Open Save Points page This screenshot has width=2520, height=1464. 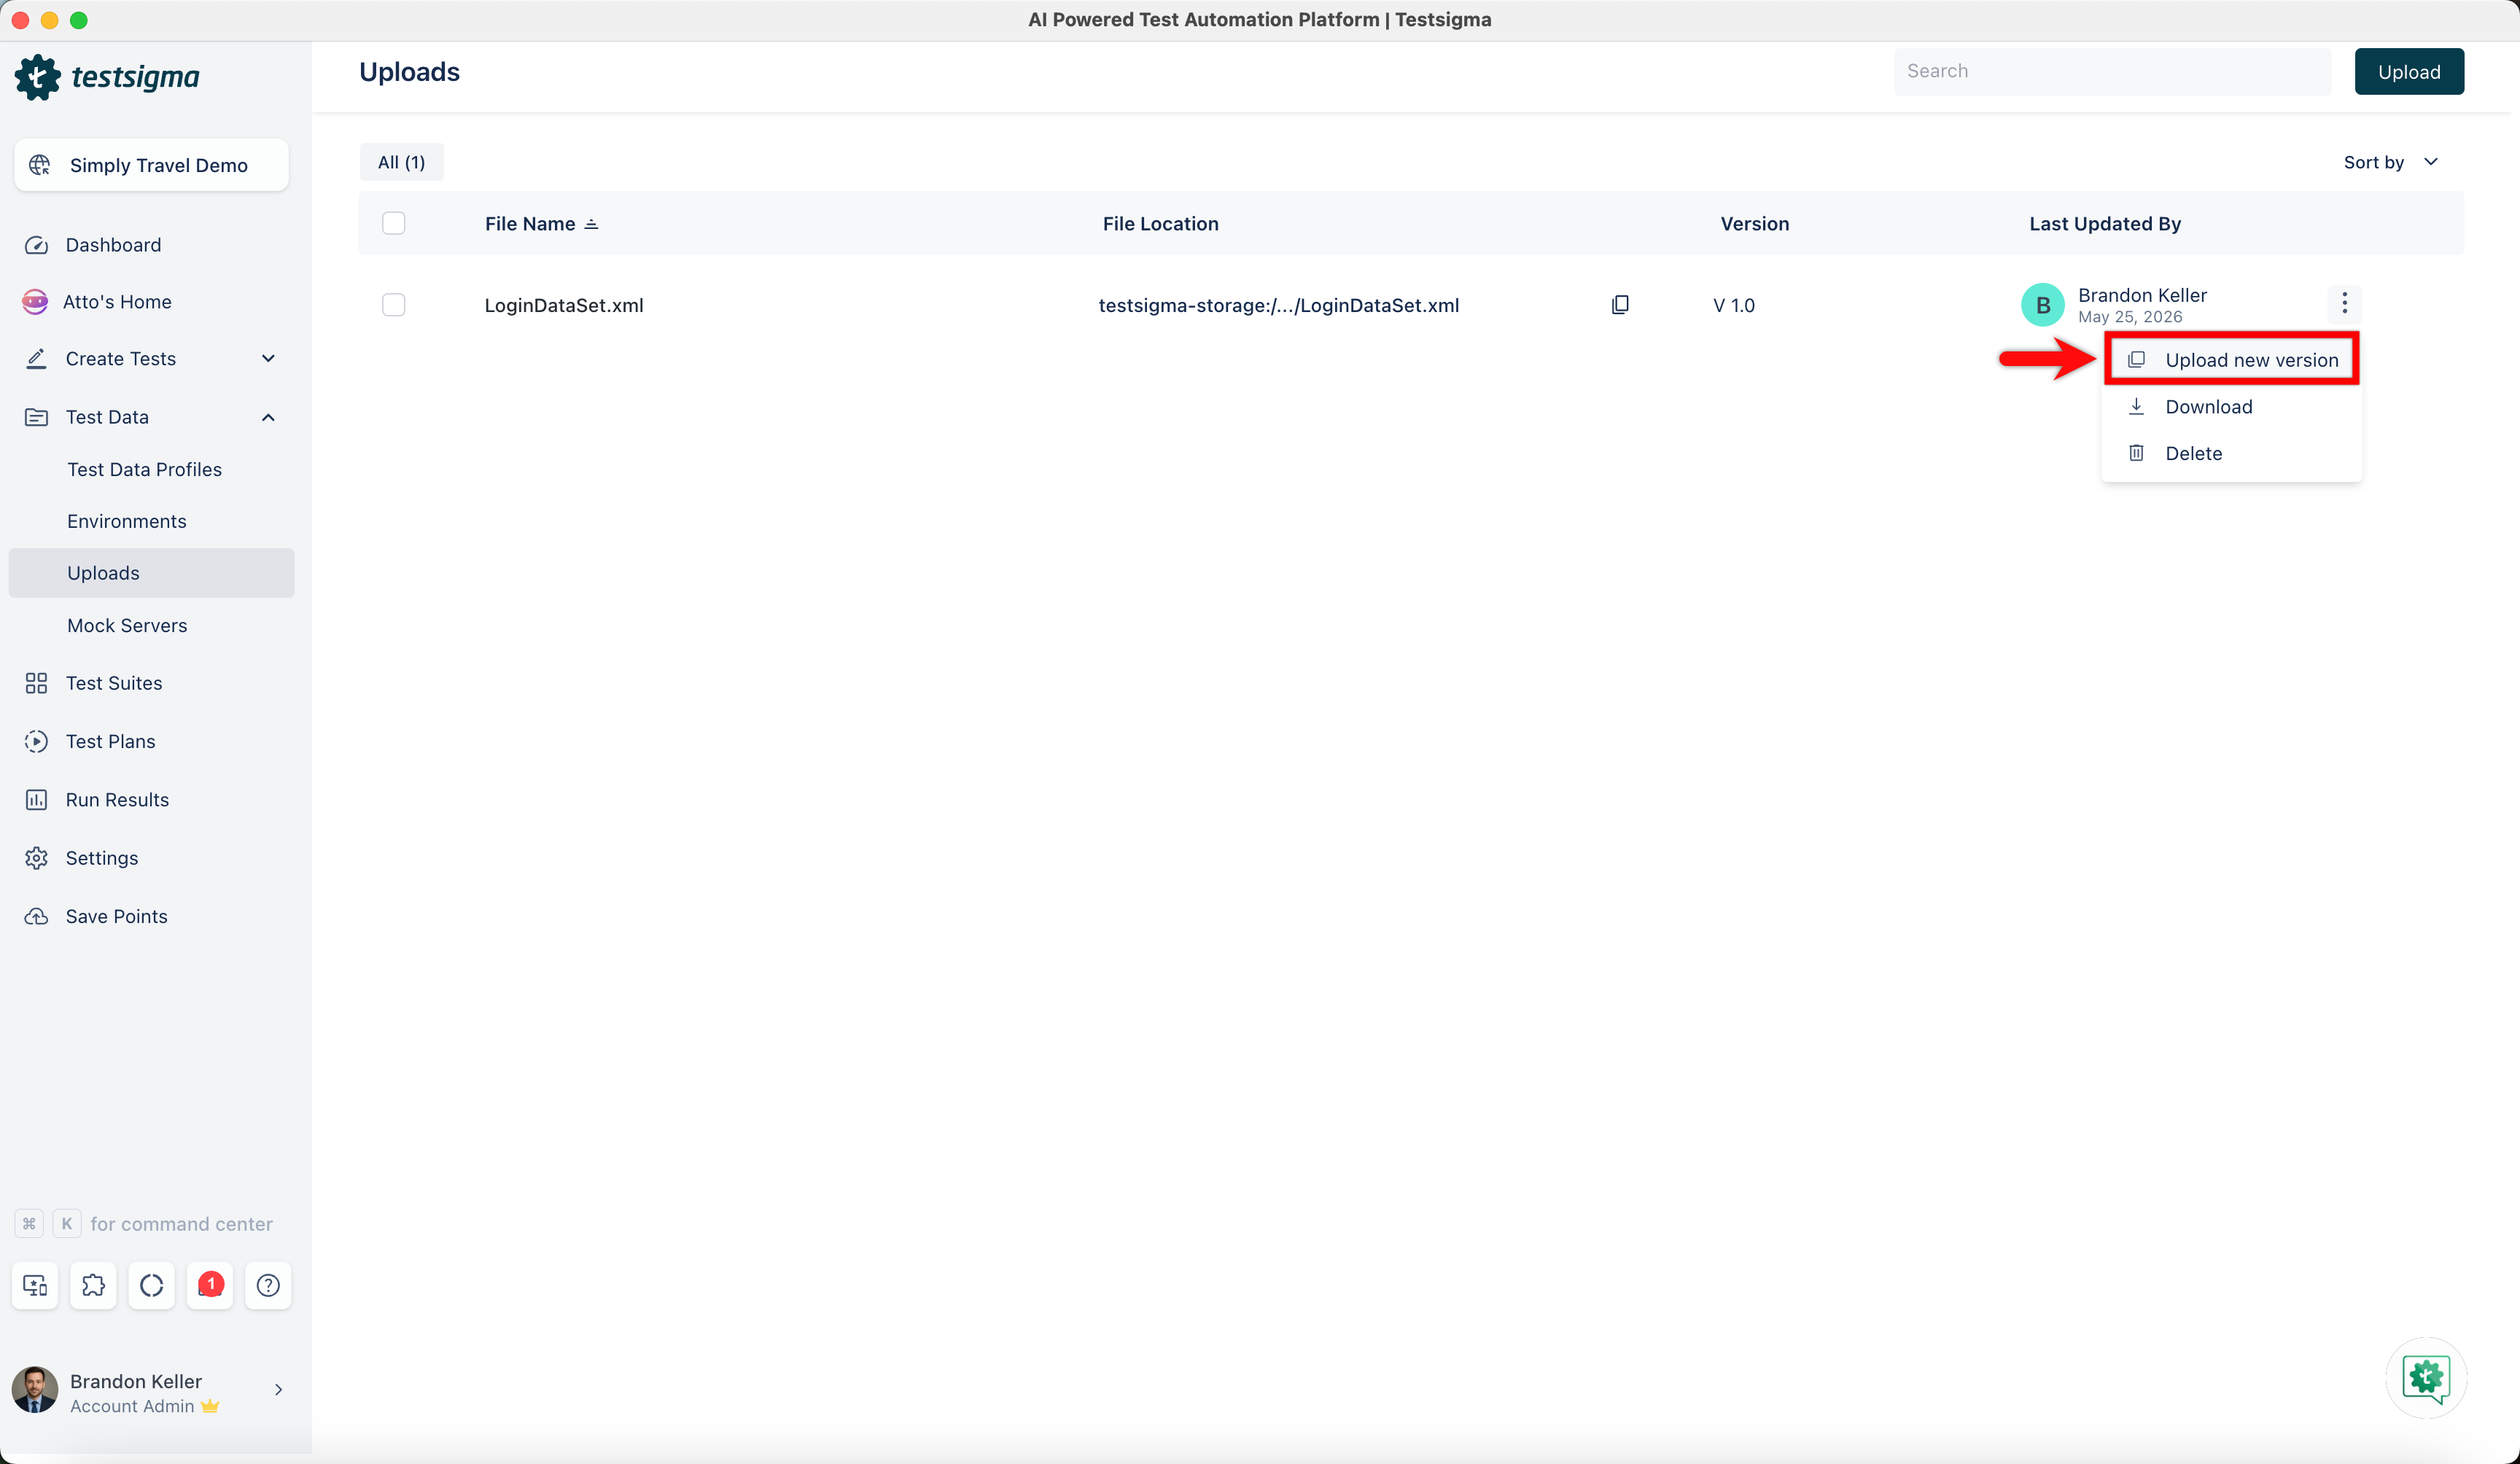click(117, 916)
